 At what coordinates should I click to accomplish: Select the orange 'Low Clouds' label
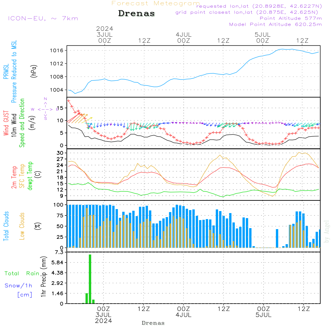pyautogui.click(x=22, y=226)
